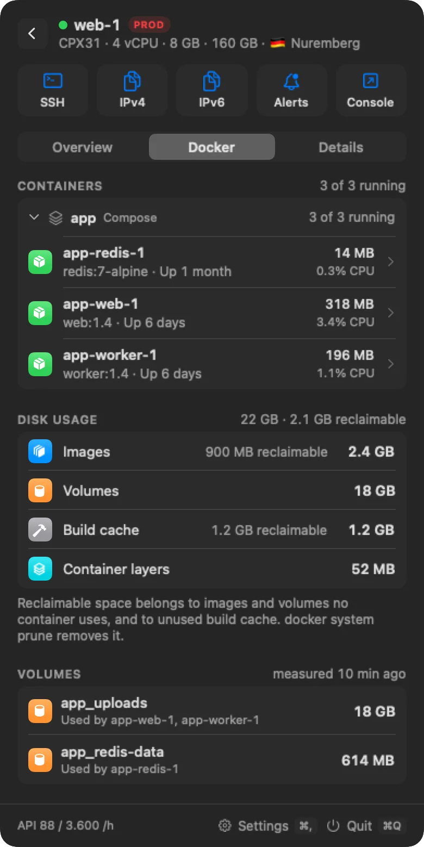The image size is (424, 847).
Task: Open SSH terminal icon
Action: pyautogui.click(x=53, y=81)
